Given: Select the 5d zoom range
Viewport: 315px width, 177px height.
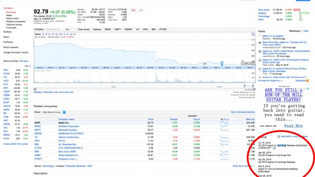Looking at the screenshot, I should 46,35.
